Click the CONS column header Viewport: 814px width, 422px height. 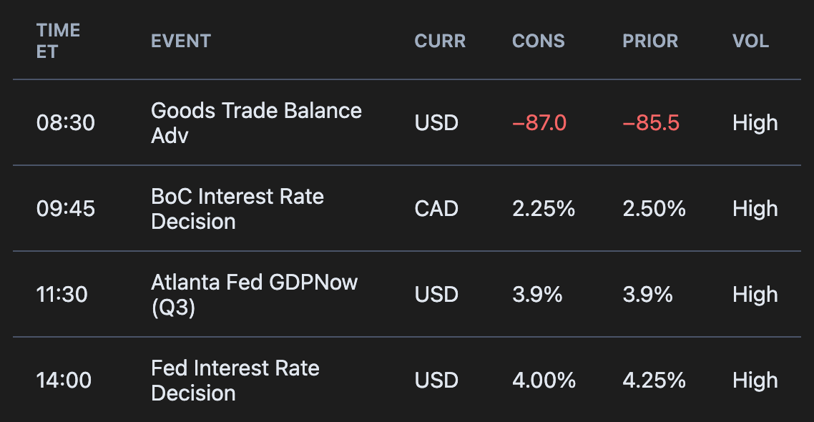538,41
